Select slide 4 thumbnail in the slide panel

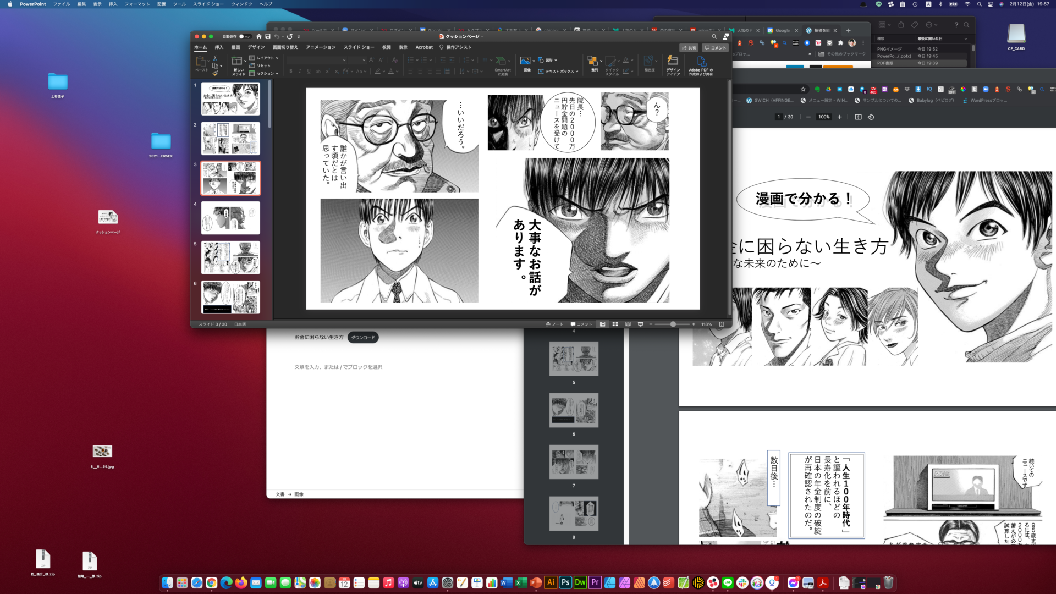pos(230,218)
